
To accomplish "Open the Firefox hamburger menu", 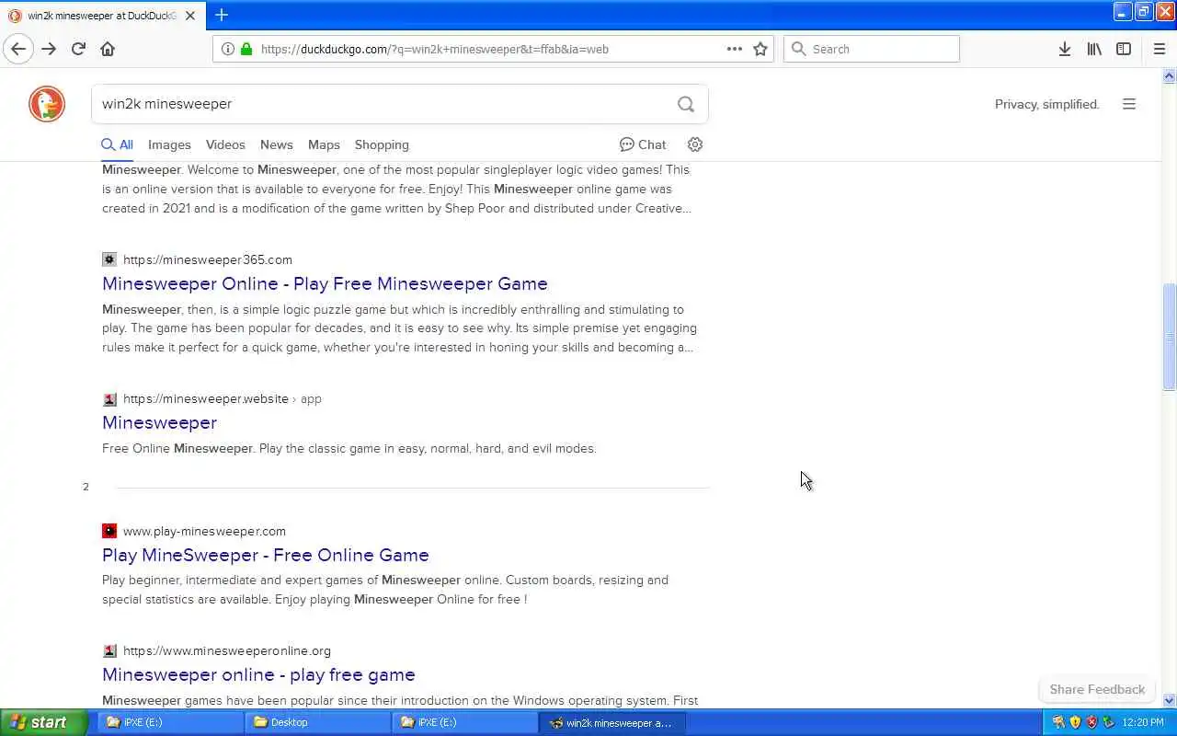I will [1159, 49].
